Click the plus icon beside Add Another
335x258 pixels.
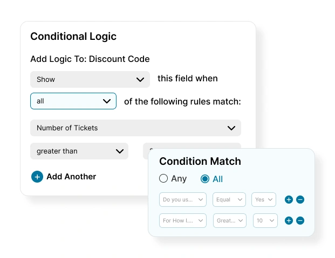tap(37, 177)
